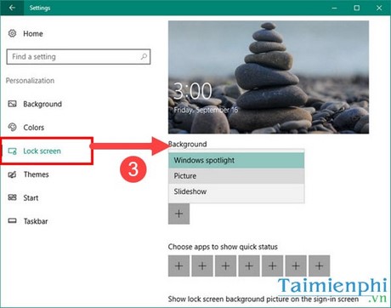Click the back arrow in Settings title bar
This screenshot has width=391, height=308.
(x=12, y=8)
